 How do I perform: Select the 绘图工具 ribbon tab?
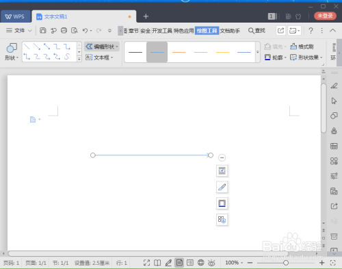(x=207, y=31)
